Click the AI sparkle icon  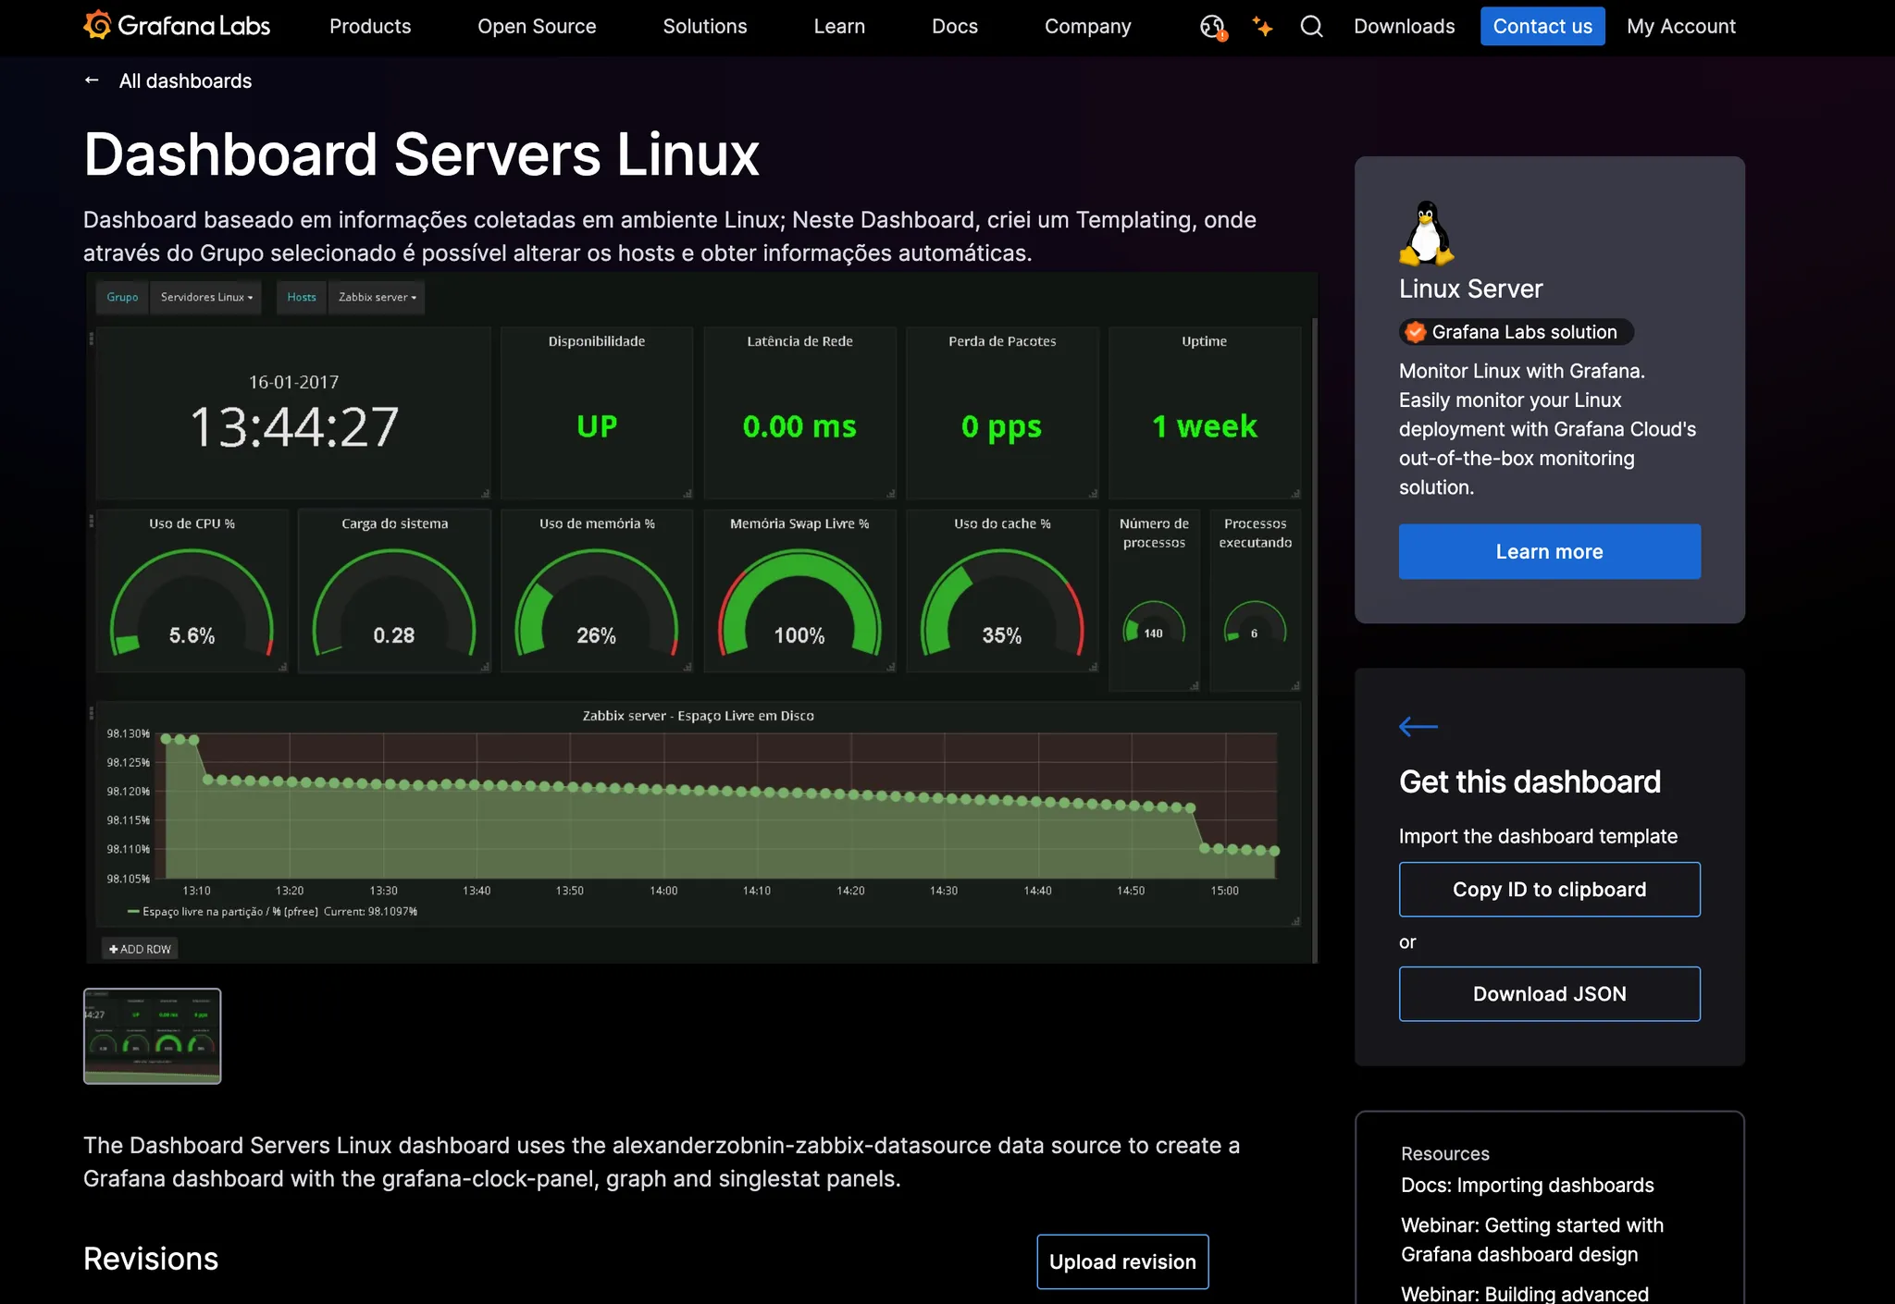pyautogui.click(x=1262, y=27)
